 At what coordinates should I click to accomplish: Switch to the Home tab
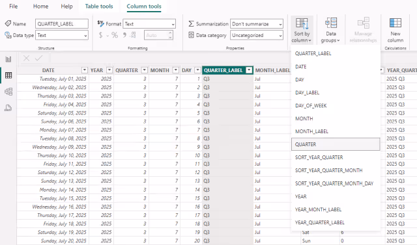point(40,6)
